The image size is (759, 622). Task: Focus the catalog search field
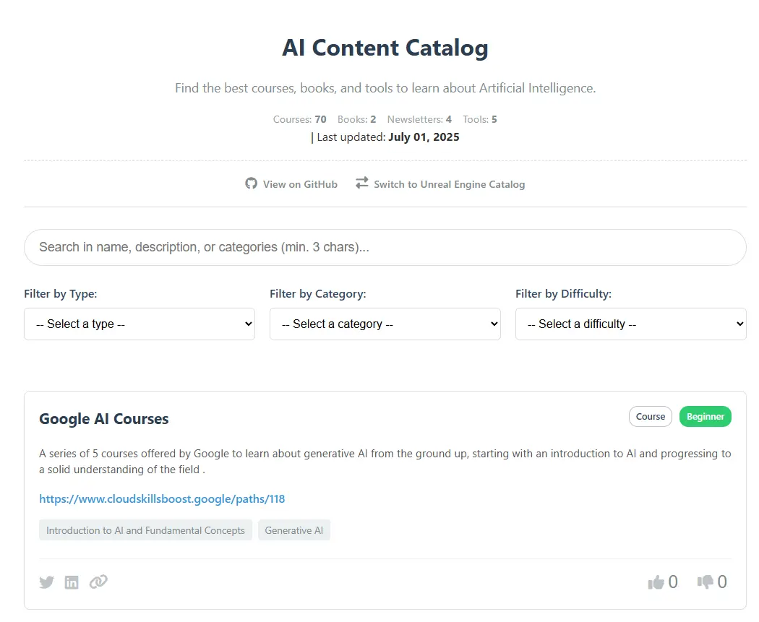click(x=385, y=247)
